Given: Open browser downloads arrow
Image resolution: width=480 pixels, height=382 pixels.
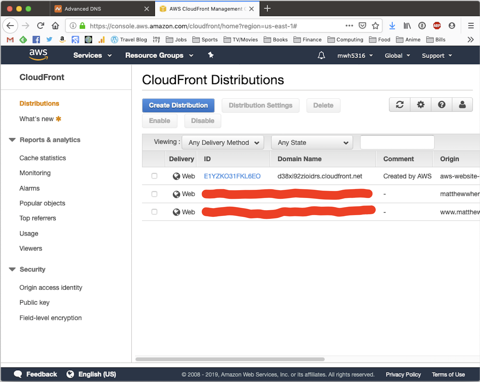Looking at the screenshot, I should (392, 26).
